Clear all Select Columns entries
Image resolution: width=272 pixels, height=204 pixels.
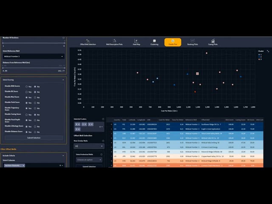coord(60,165)
